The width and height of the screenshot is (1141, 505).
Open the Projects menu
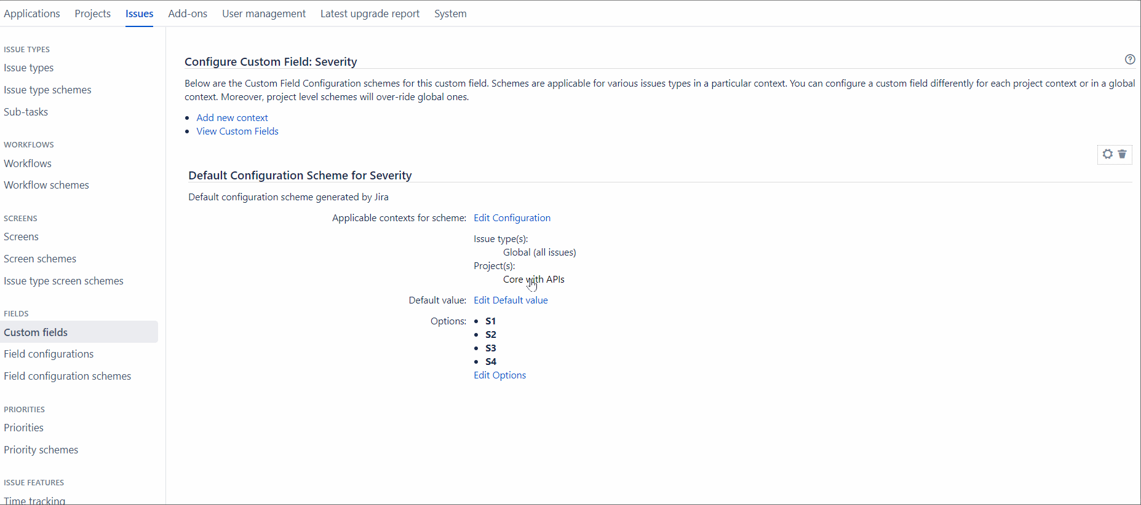(92, 13)
